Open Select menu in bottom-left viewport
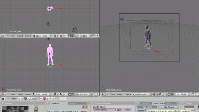 pyautogui.click(x=20, y=94)
